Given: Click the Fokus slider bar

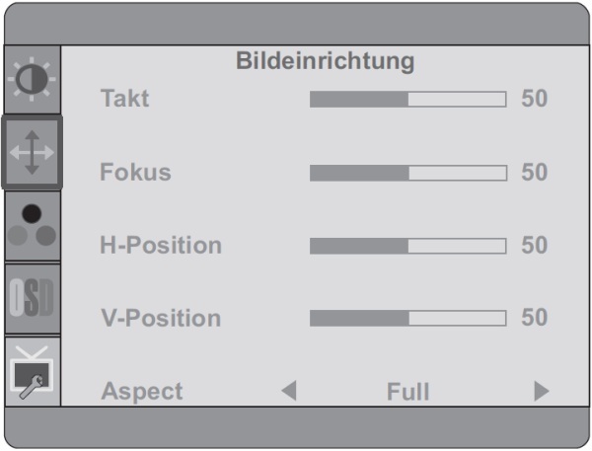Looking at the screenshot, I should coord(408,173).
